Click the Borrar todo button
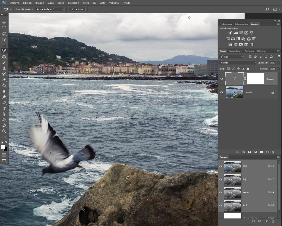 pyautogui.click(x=77, y=9)
